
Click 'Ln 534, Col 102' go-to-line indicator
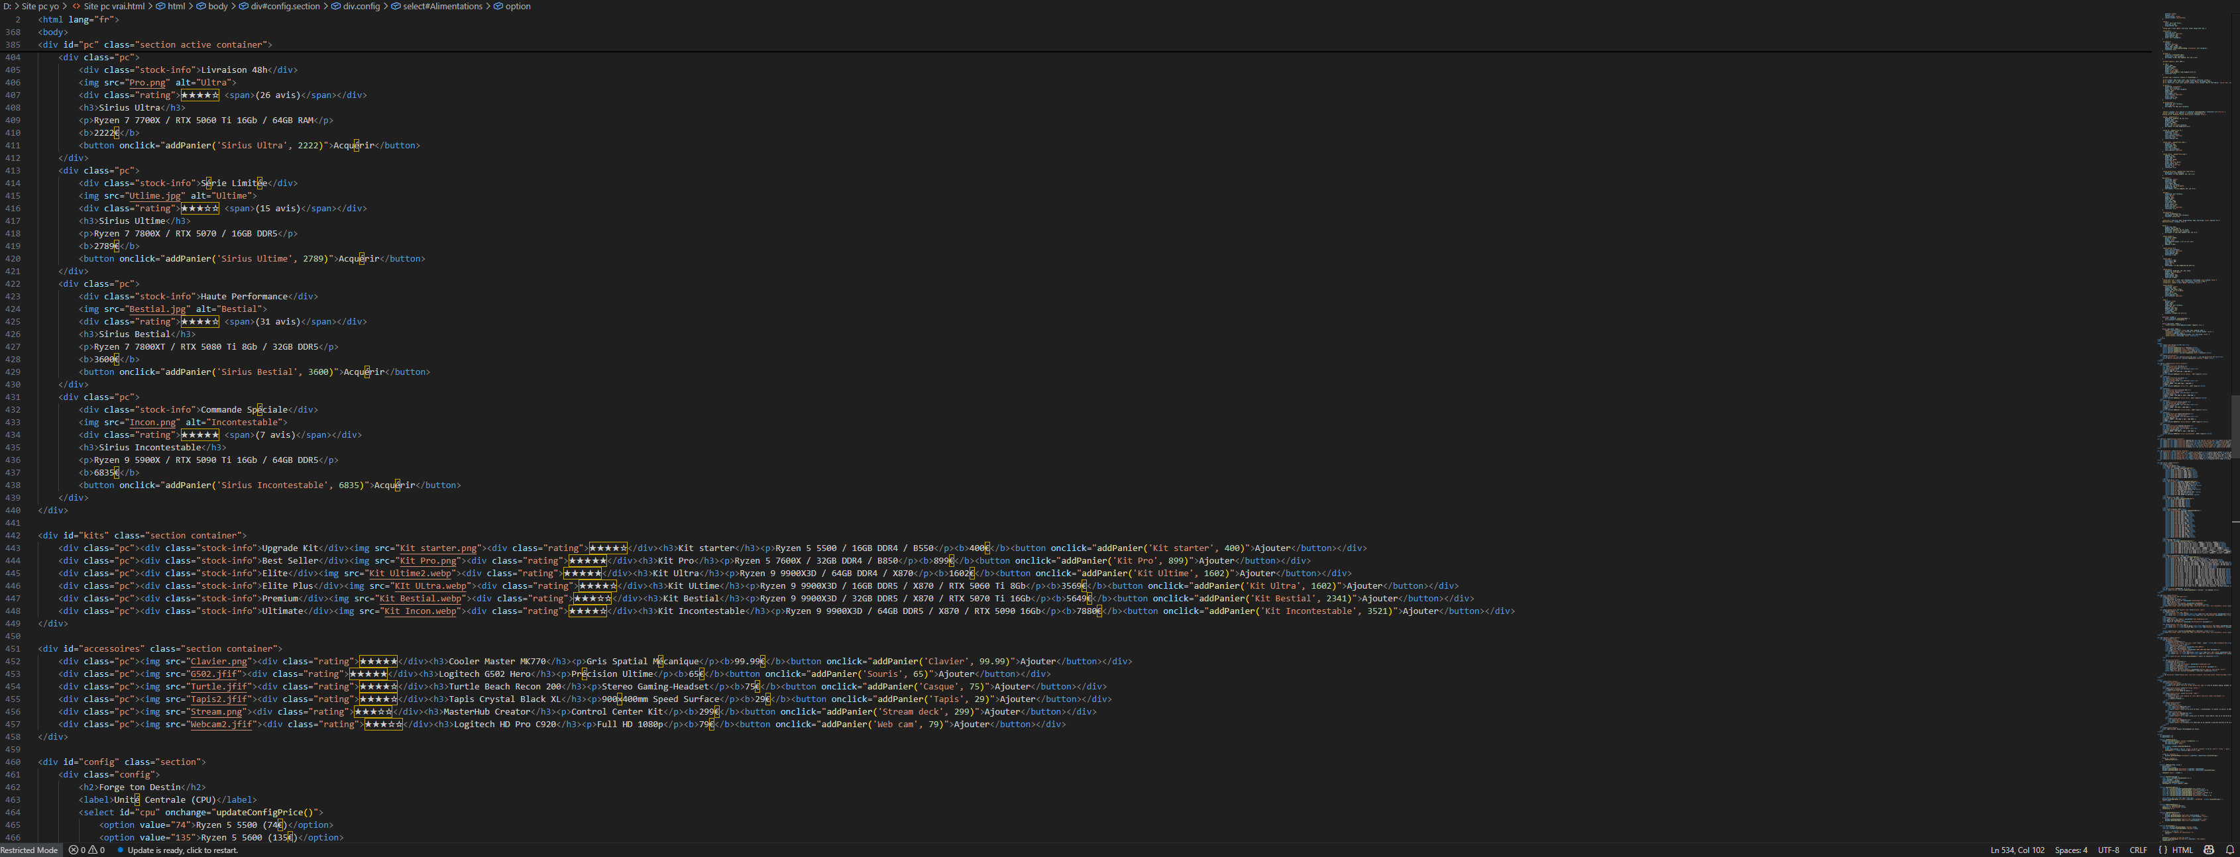pyautogui.click(x=2017, y=850)
